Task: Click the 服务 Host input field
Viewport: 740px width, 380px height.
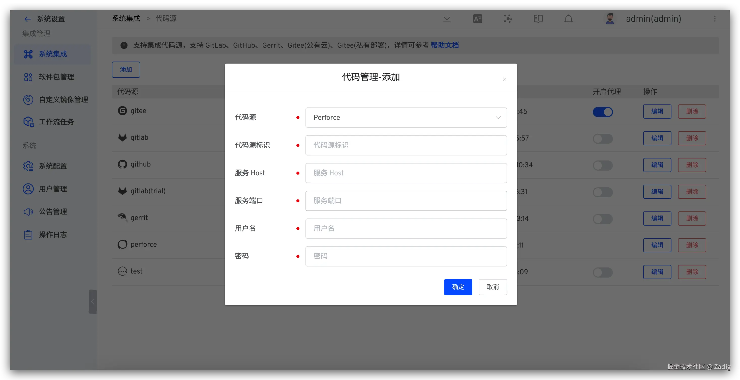Action: (x=406, y=173)
